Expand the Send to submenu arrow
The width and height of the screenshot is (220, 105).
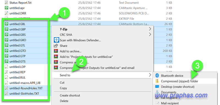click(150, 75)
